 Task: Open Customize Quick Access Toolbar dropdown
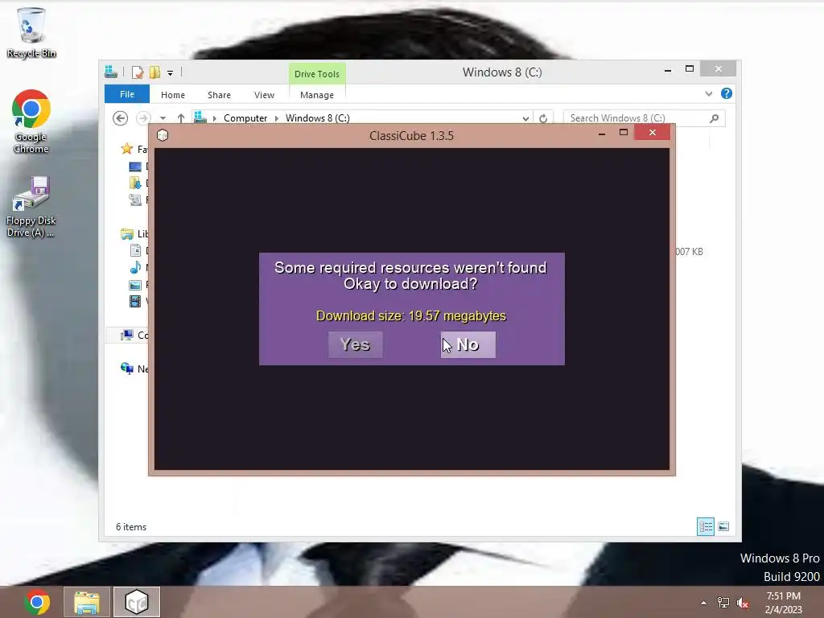coord(171,73)
